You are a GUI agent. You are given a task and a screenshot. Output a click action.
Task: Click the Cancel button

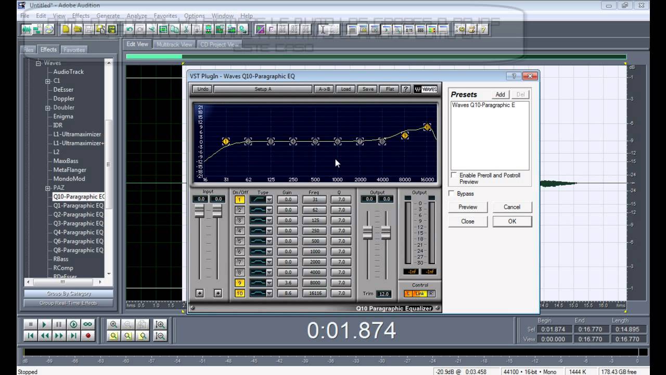click(512, 207)
